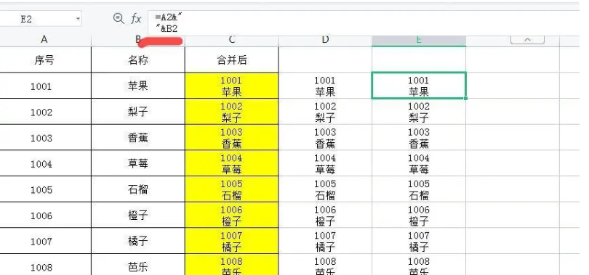This screenshot has height=275, width=589.
Task: Select highlighted column E header
Action: tap(419, 40)
